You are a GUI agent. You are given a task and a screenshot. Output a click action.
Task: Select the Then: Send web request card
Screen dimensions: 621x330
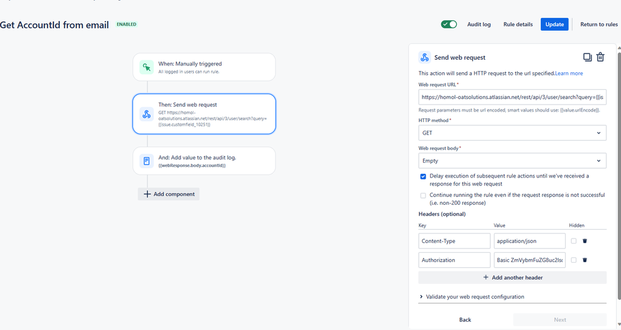204,114
